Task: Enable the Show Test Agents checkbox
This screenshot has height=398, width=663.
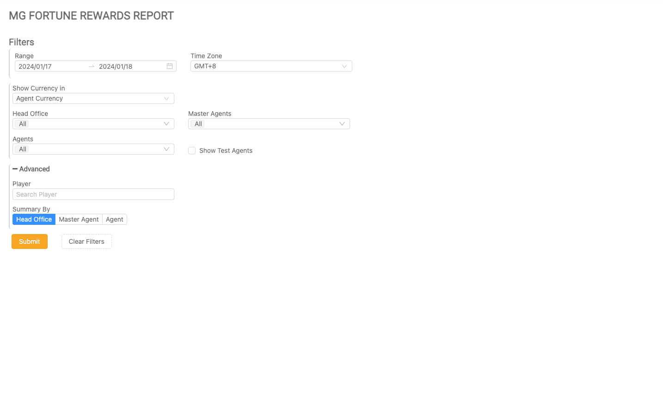Action: pyautogui.click(x=192, y=151)
